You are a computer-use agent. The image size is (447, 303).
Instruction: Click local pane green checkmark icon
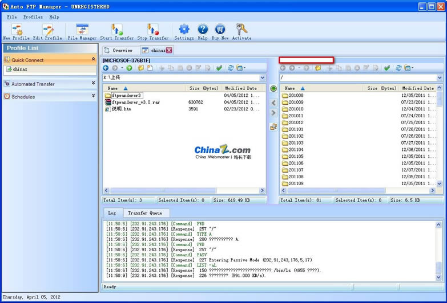click(219, 68)
